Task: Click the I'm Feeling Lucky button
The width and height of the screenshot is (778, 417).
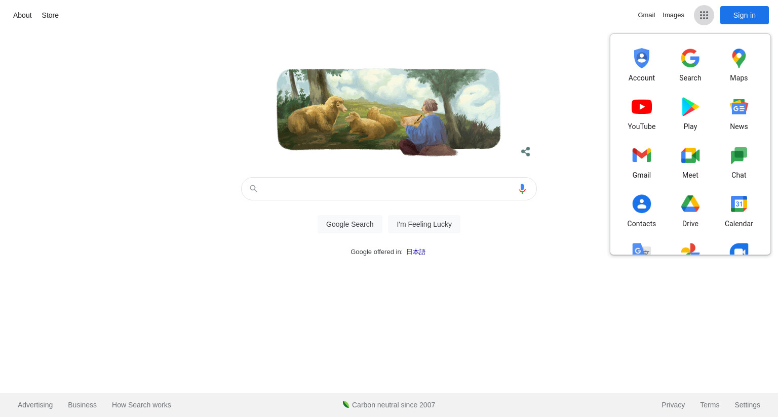Action: click(424, 224)
